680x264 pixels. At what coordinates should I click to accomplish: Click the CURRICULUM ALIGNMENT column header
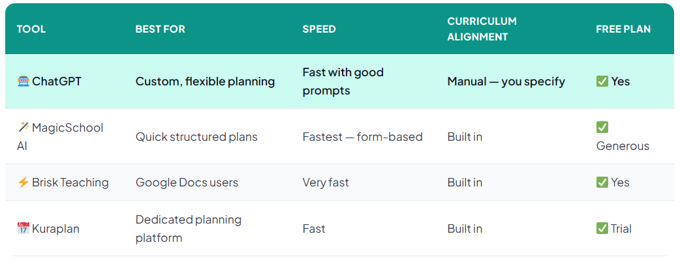coord(482,29)
